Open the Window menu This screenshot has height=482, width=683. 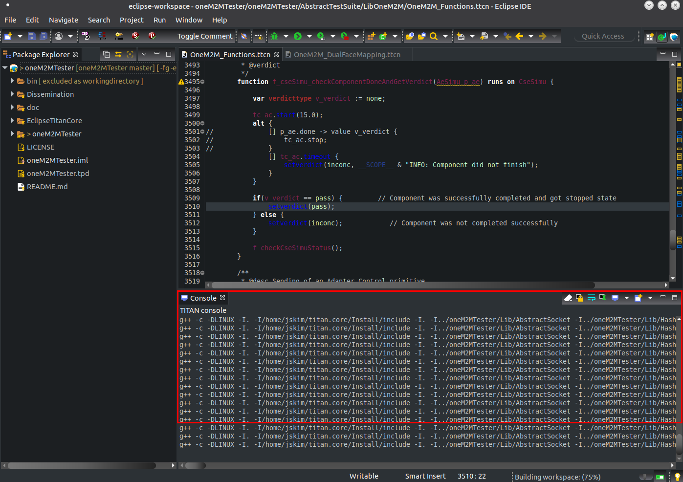click(189, 20)
